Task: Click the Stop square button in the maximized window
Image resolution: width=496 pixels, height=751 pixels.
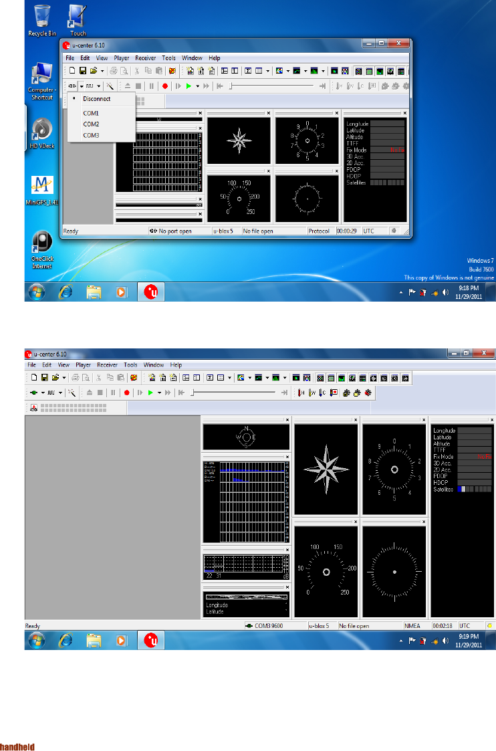Action: (100, 393)
